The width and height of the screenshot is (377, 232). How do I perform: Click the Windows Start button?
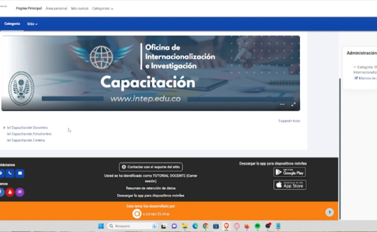tap(100, 226)
